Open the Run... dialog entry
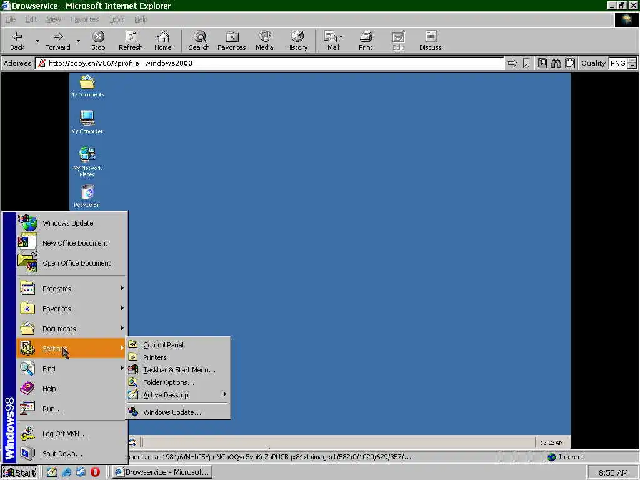Screen dimensions: 640x480 tap(72, 409)
